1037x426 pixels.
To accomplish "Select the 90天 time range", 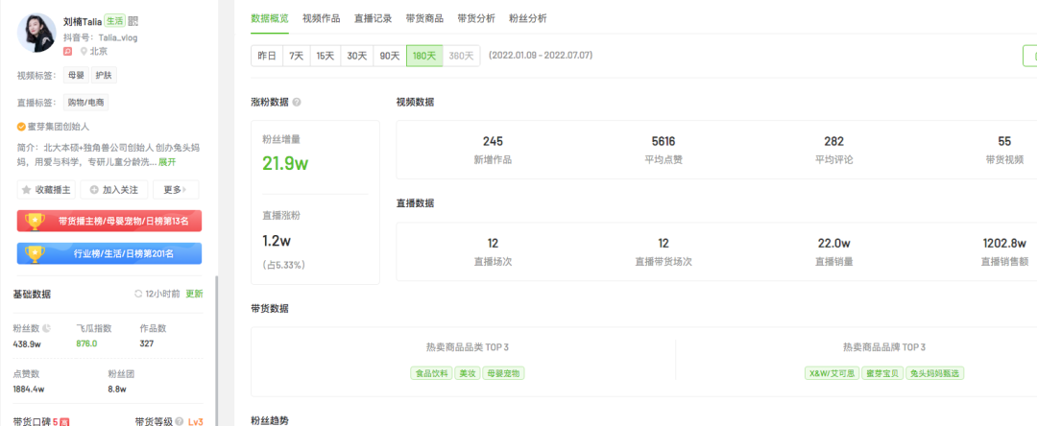I will (390, 56).
